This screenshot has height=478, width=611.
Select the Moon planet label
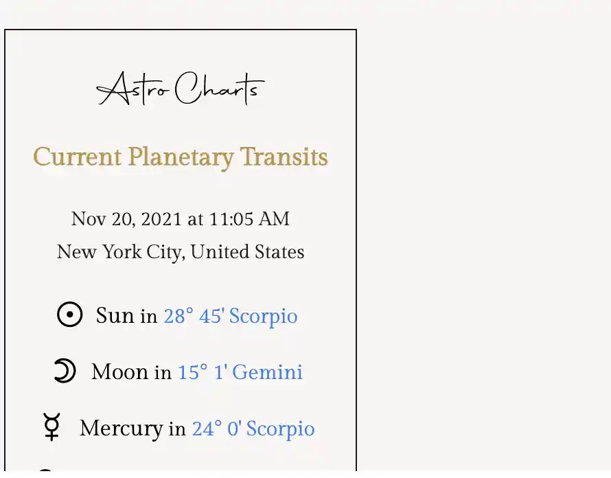pos(119,372)
